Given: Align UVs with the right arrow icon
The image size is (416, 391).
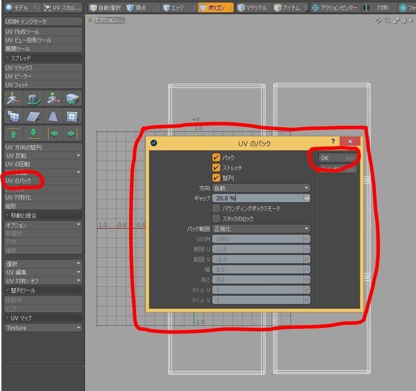Looking at the screenshot, I should point(72,133).
